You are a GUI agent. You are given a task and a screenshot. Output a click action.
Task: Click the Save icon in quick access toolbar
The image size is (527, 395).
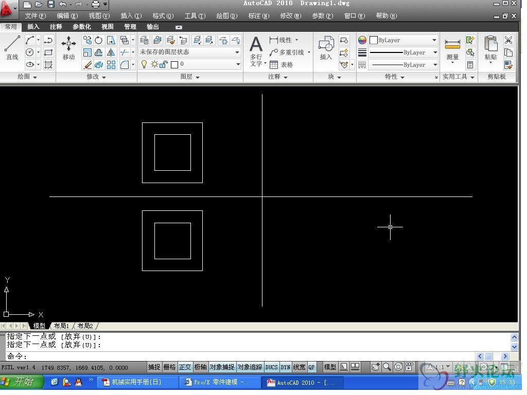pyautogui.click(x=51, y=4)
